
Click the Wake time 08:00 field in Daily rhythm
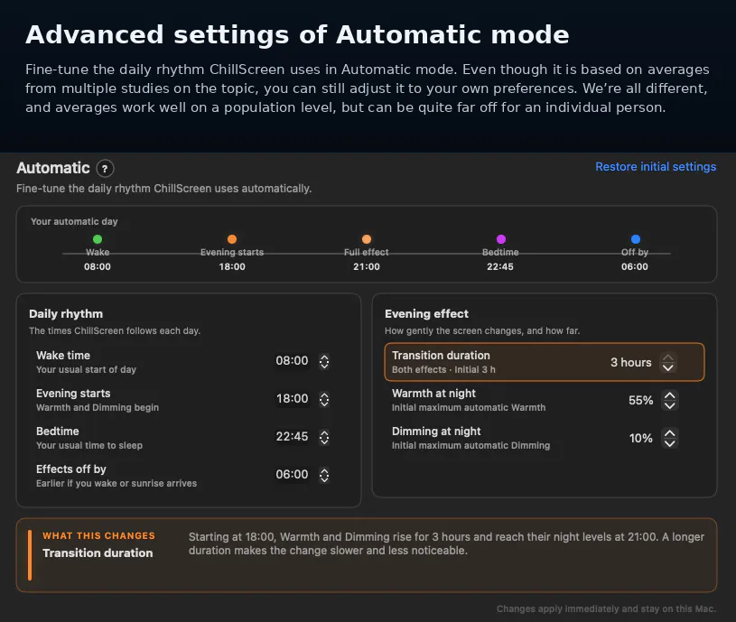(x=292, y=361)
